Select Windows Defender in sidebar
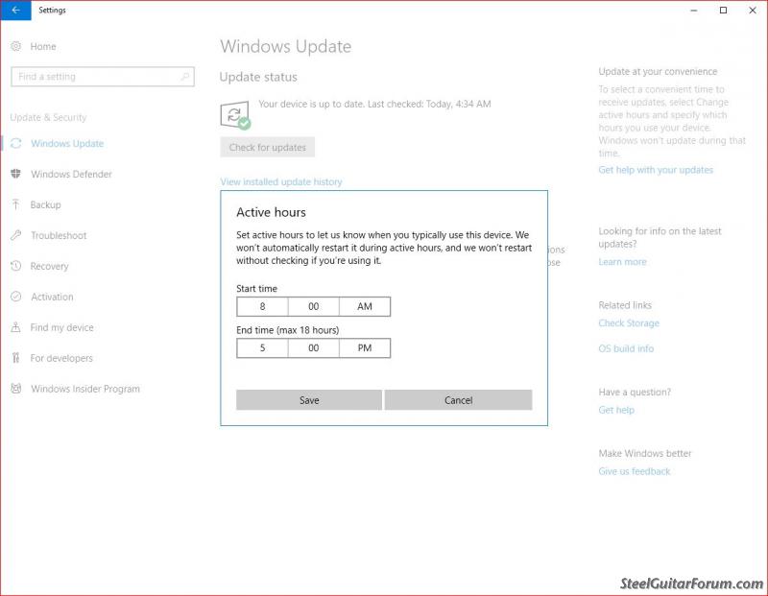Viewport: 768px width, 596px height. (x=71, y=175)
